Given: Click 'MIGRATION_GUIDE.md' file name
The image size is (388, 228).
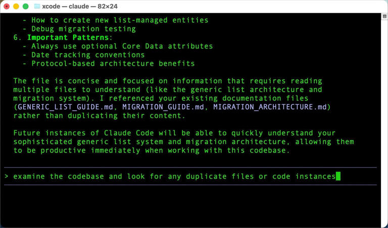Looking at the screenshot, I should [163, 107].
